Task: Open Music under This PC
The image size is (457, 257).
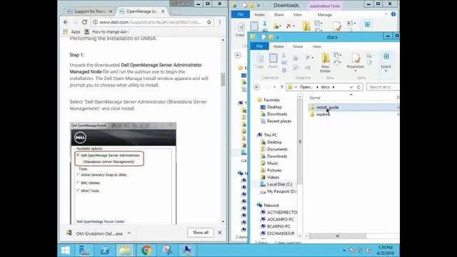Action: tap(273, 163)
